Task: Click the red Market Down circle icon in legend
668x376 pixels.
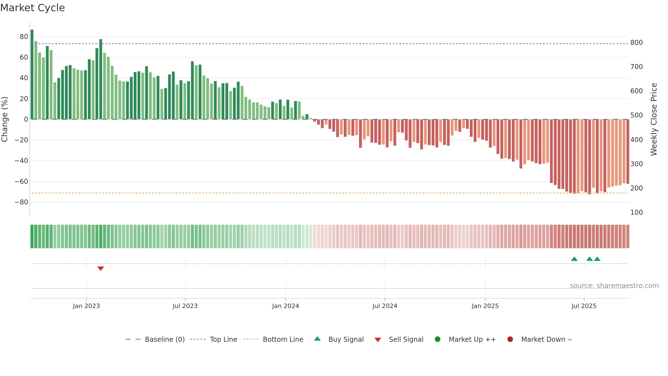Action: tap(510, 339)
